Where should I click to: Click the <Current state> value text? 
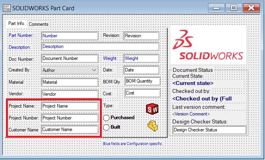pyautogui.click(x=193, y=83)
